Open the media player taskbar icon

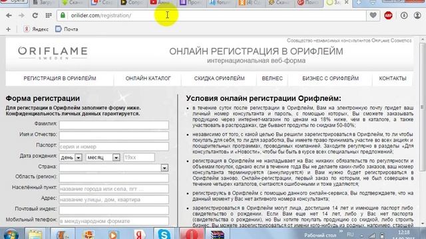pos(113,234)
